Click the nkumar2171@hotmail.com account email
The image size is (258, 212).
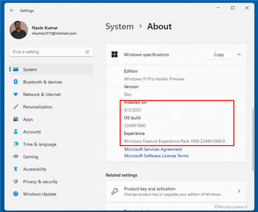54,33
